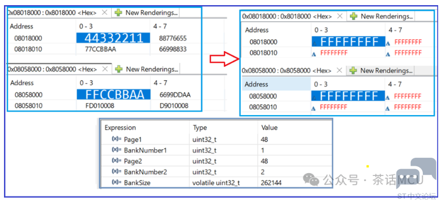
Task: Select the BankSize expression row
Action: [x=216, y=182]
